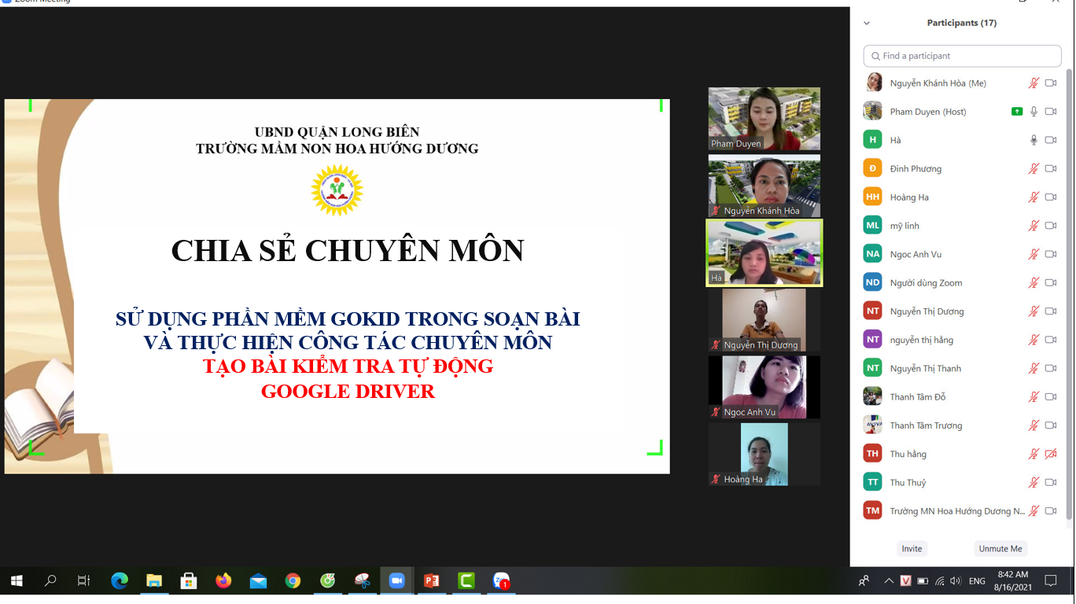
Task: Show hidden system tray icons
Action: coord(888,581)
